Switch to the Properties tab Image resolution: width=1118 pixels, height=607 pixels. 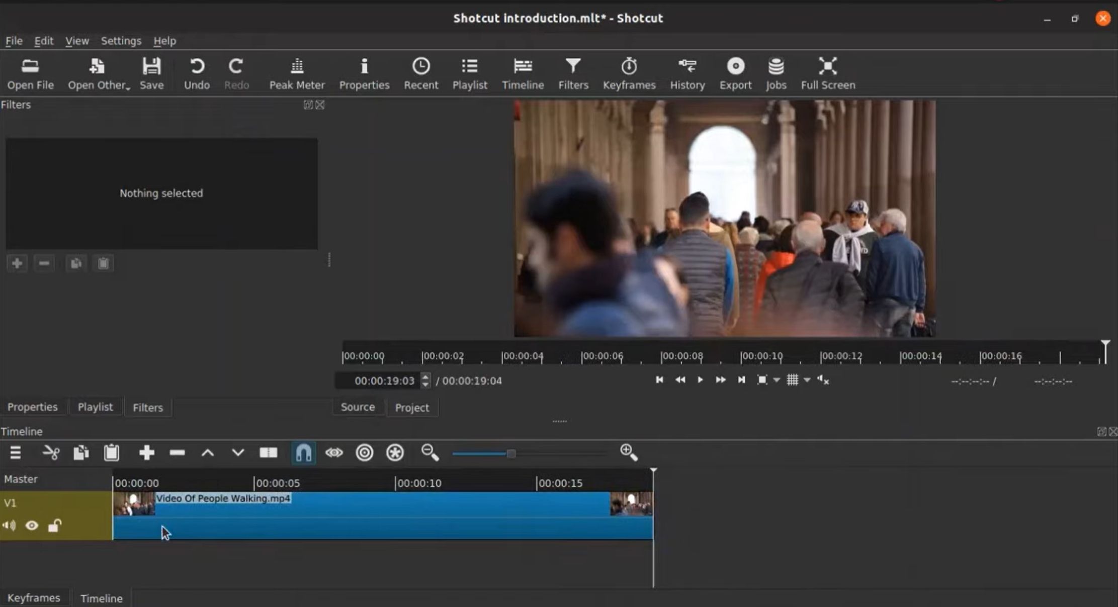pos(32,407)
